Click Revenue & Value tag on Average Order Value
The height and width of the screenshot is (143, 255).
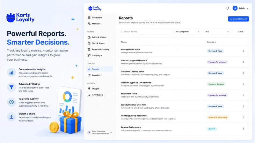215,51
